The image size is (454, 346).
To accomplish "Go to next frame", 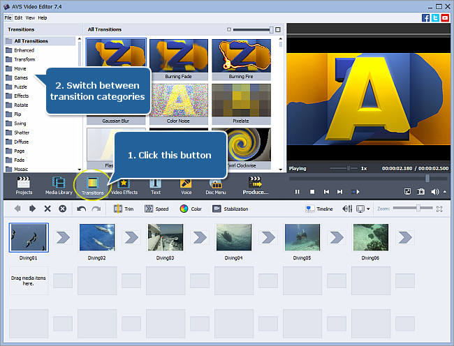I will [340, 192].
